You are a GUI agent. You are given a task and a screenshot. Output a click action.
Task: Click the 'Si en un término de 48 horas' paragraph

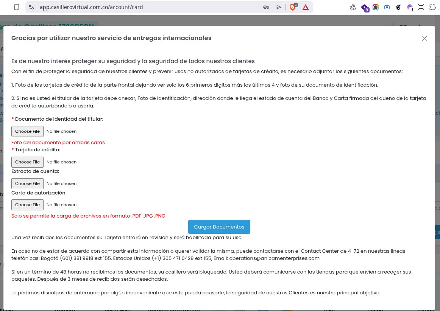click(211, 275)
